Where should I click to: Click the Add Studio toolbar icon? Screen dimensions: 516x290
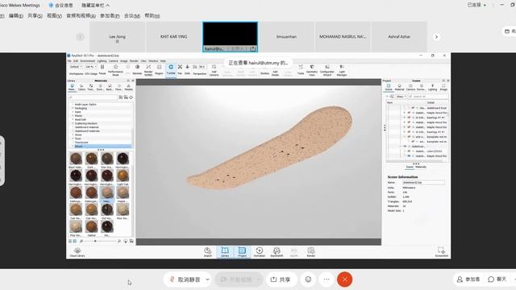point(275,70)
